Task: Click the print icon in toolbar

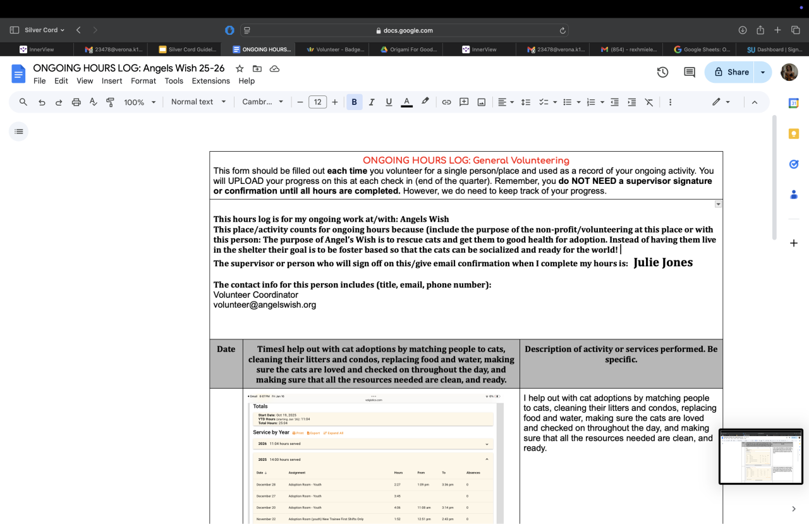Action: pos(76,102)
